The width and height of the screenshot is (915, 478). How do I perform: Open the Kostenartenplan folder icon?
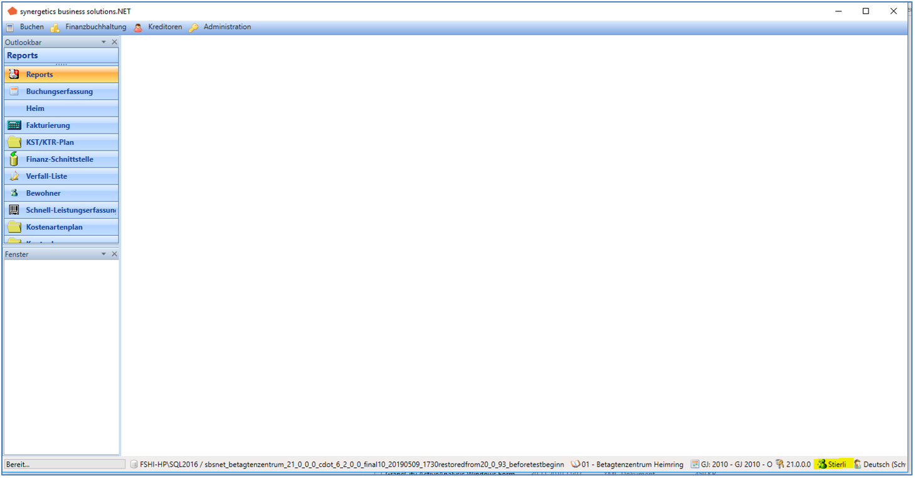pyautogui.click(x=14, y=226)
